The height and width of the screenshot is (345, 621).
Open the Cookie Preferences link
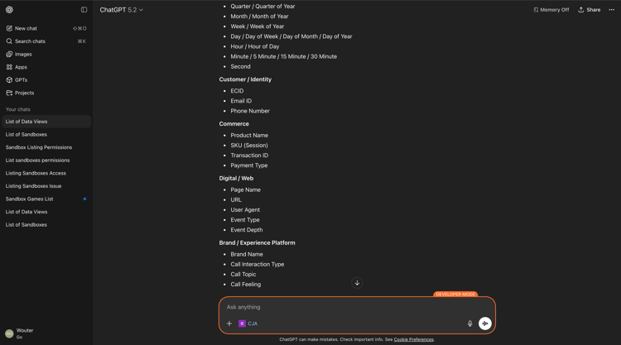click(413, 339)
